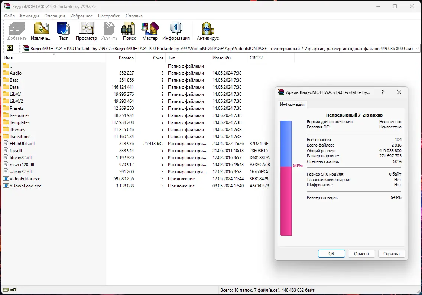This screenshot has width=422, height=295.
Task: Sort by the Тип column header
Action: 188,58
